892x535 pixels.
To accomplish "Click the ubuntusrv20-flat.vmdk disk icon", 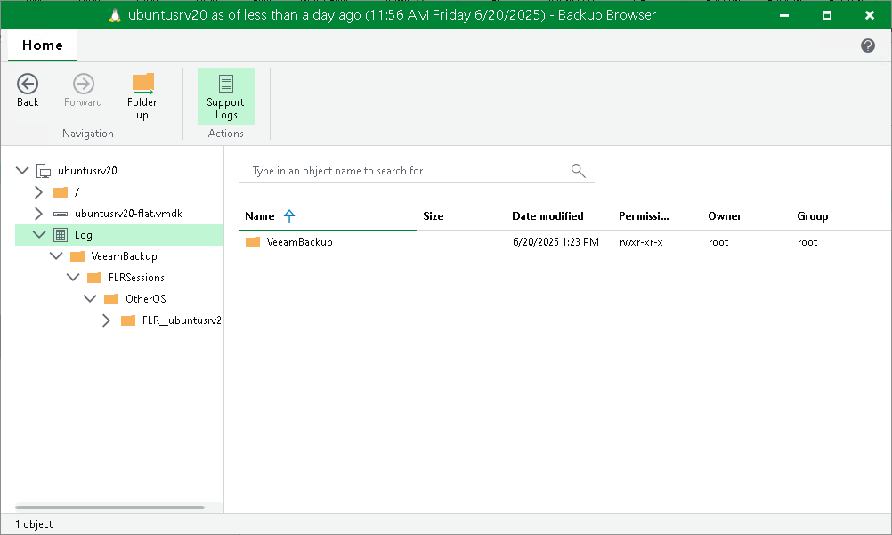I will pyautogui.click(x=61, y=214).
